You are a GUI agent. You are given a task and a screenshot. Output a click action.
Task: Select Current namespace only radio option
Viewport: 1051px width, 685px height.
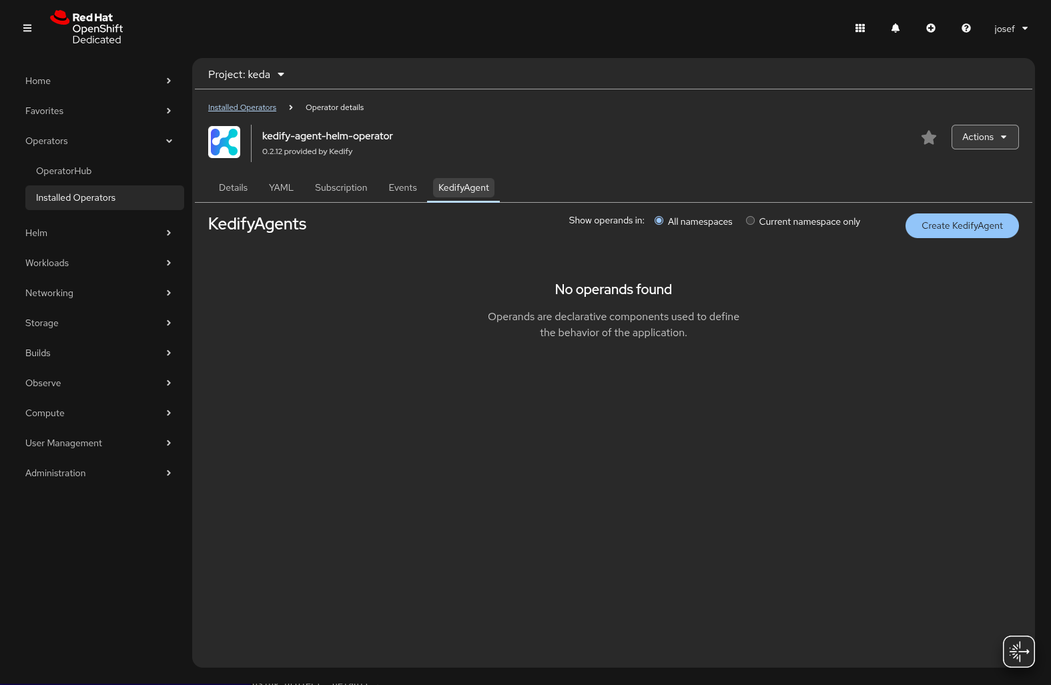click(750, 221)
